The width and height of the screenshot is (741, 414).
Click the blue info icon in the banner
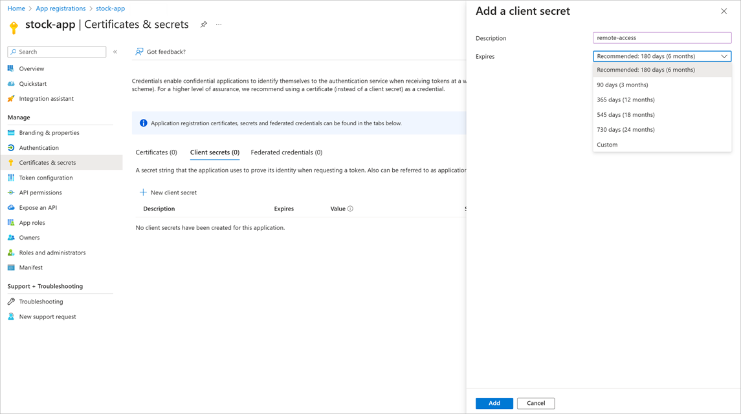(143, 123)
